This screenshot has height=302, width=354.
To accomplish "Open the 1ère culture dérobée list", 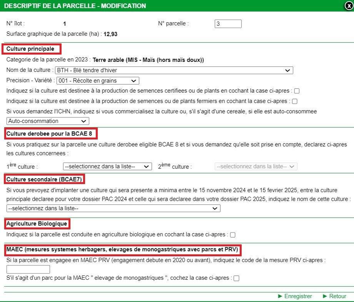I will coord(107,167).
